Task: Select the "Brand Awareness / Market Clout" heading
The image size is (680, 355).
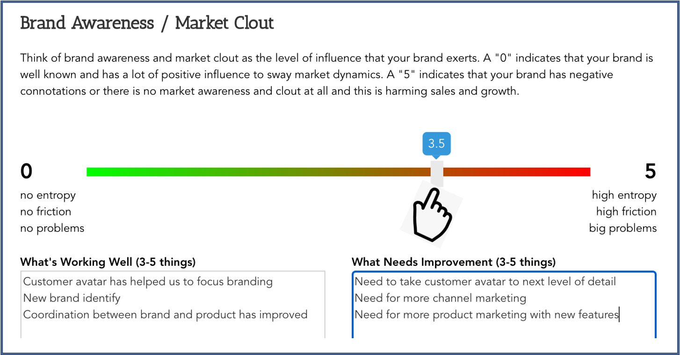Action: click(147, 23)
